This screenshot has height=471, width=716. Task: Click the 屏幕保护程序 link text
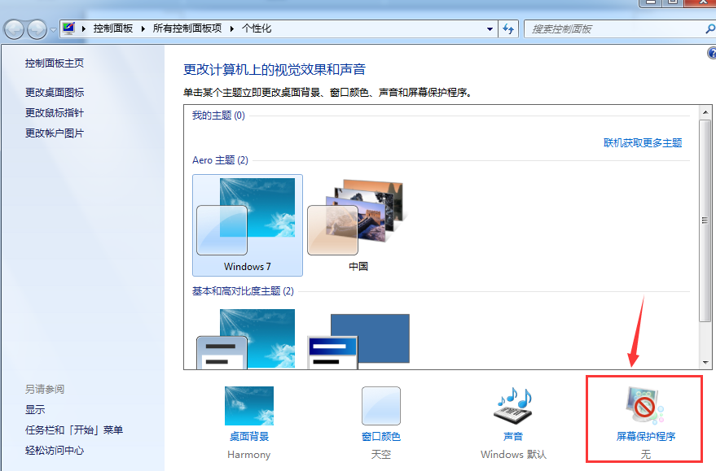[646, 437]
